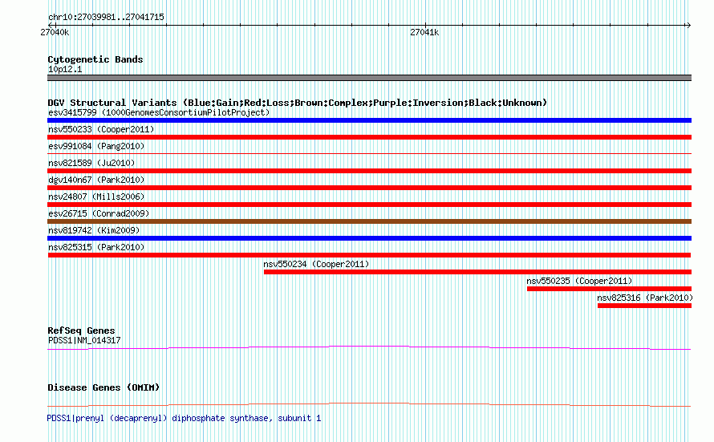
Task: Click the Cytogenetic Bands track title
Action: point(95,59)
